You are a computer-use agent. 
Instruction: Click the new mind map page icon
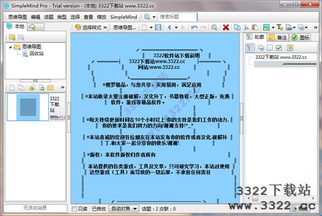[144, 27]
